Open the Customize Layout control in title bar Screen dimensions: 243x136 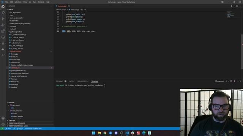coord(222,2)
